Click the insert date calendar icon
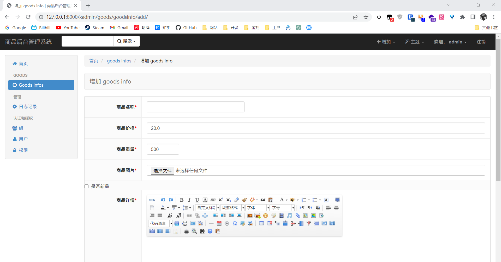The image size is (501, 262). 219,223
